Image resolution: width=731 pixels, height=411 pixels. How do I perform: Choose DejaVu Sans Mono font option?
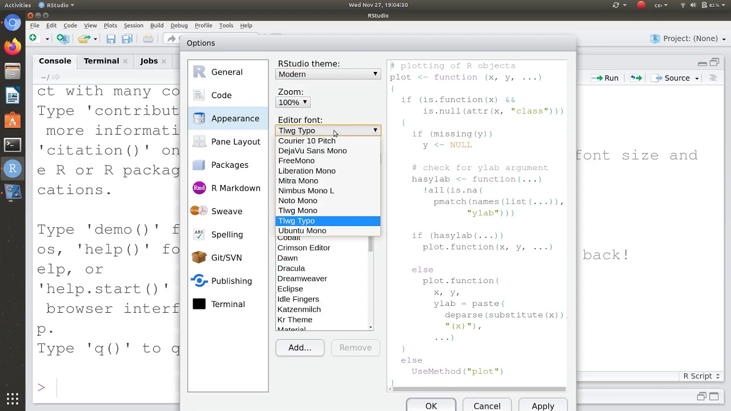(x=328, y=151)
